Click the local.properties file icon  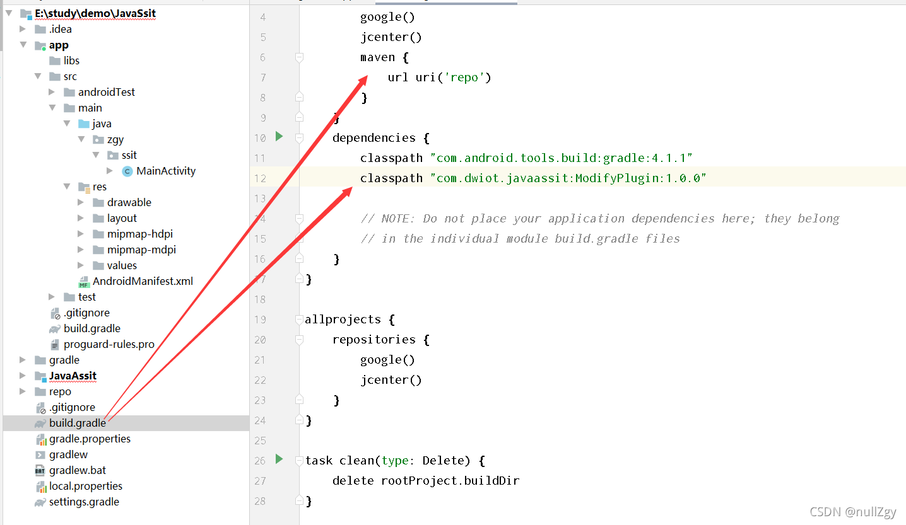tap(40, 487)
